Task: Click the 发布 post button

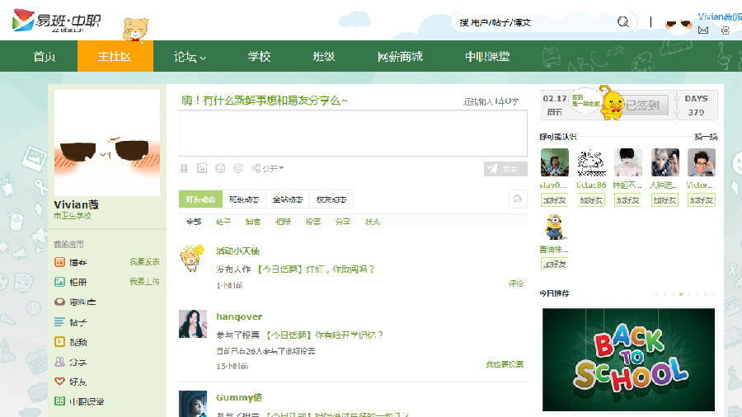Action: [505, 169]
